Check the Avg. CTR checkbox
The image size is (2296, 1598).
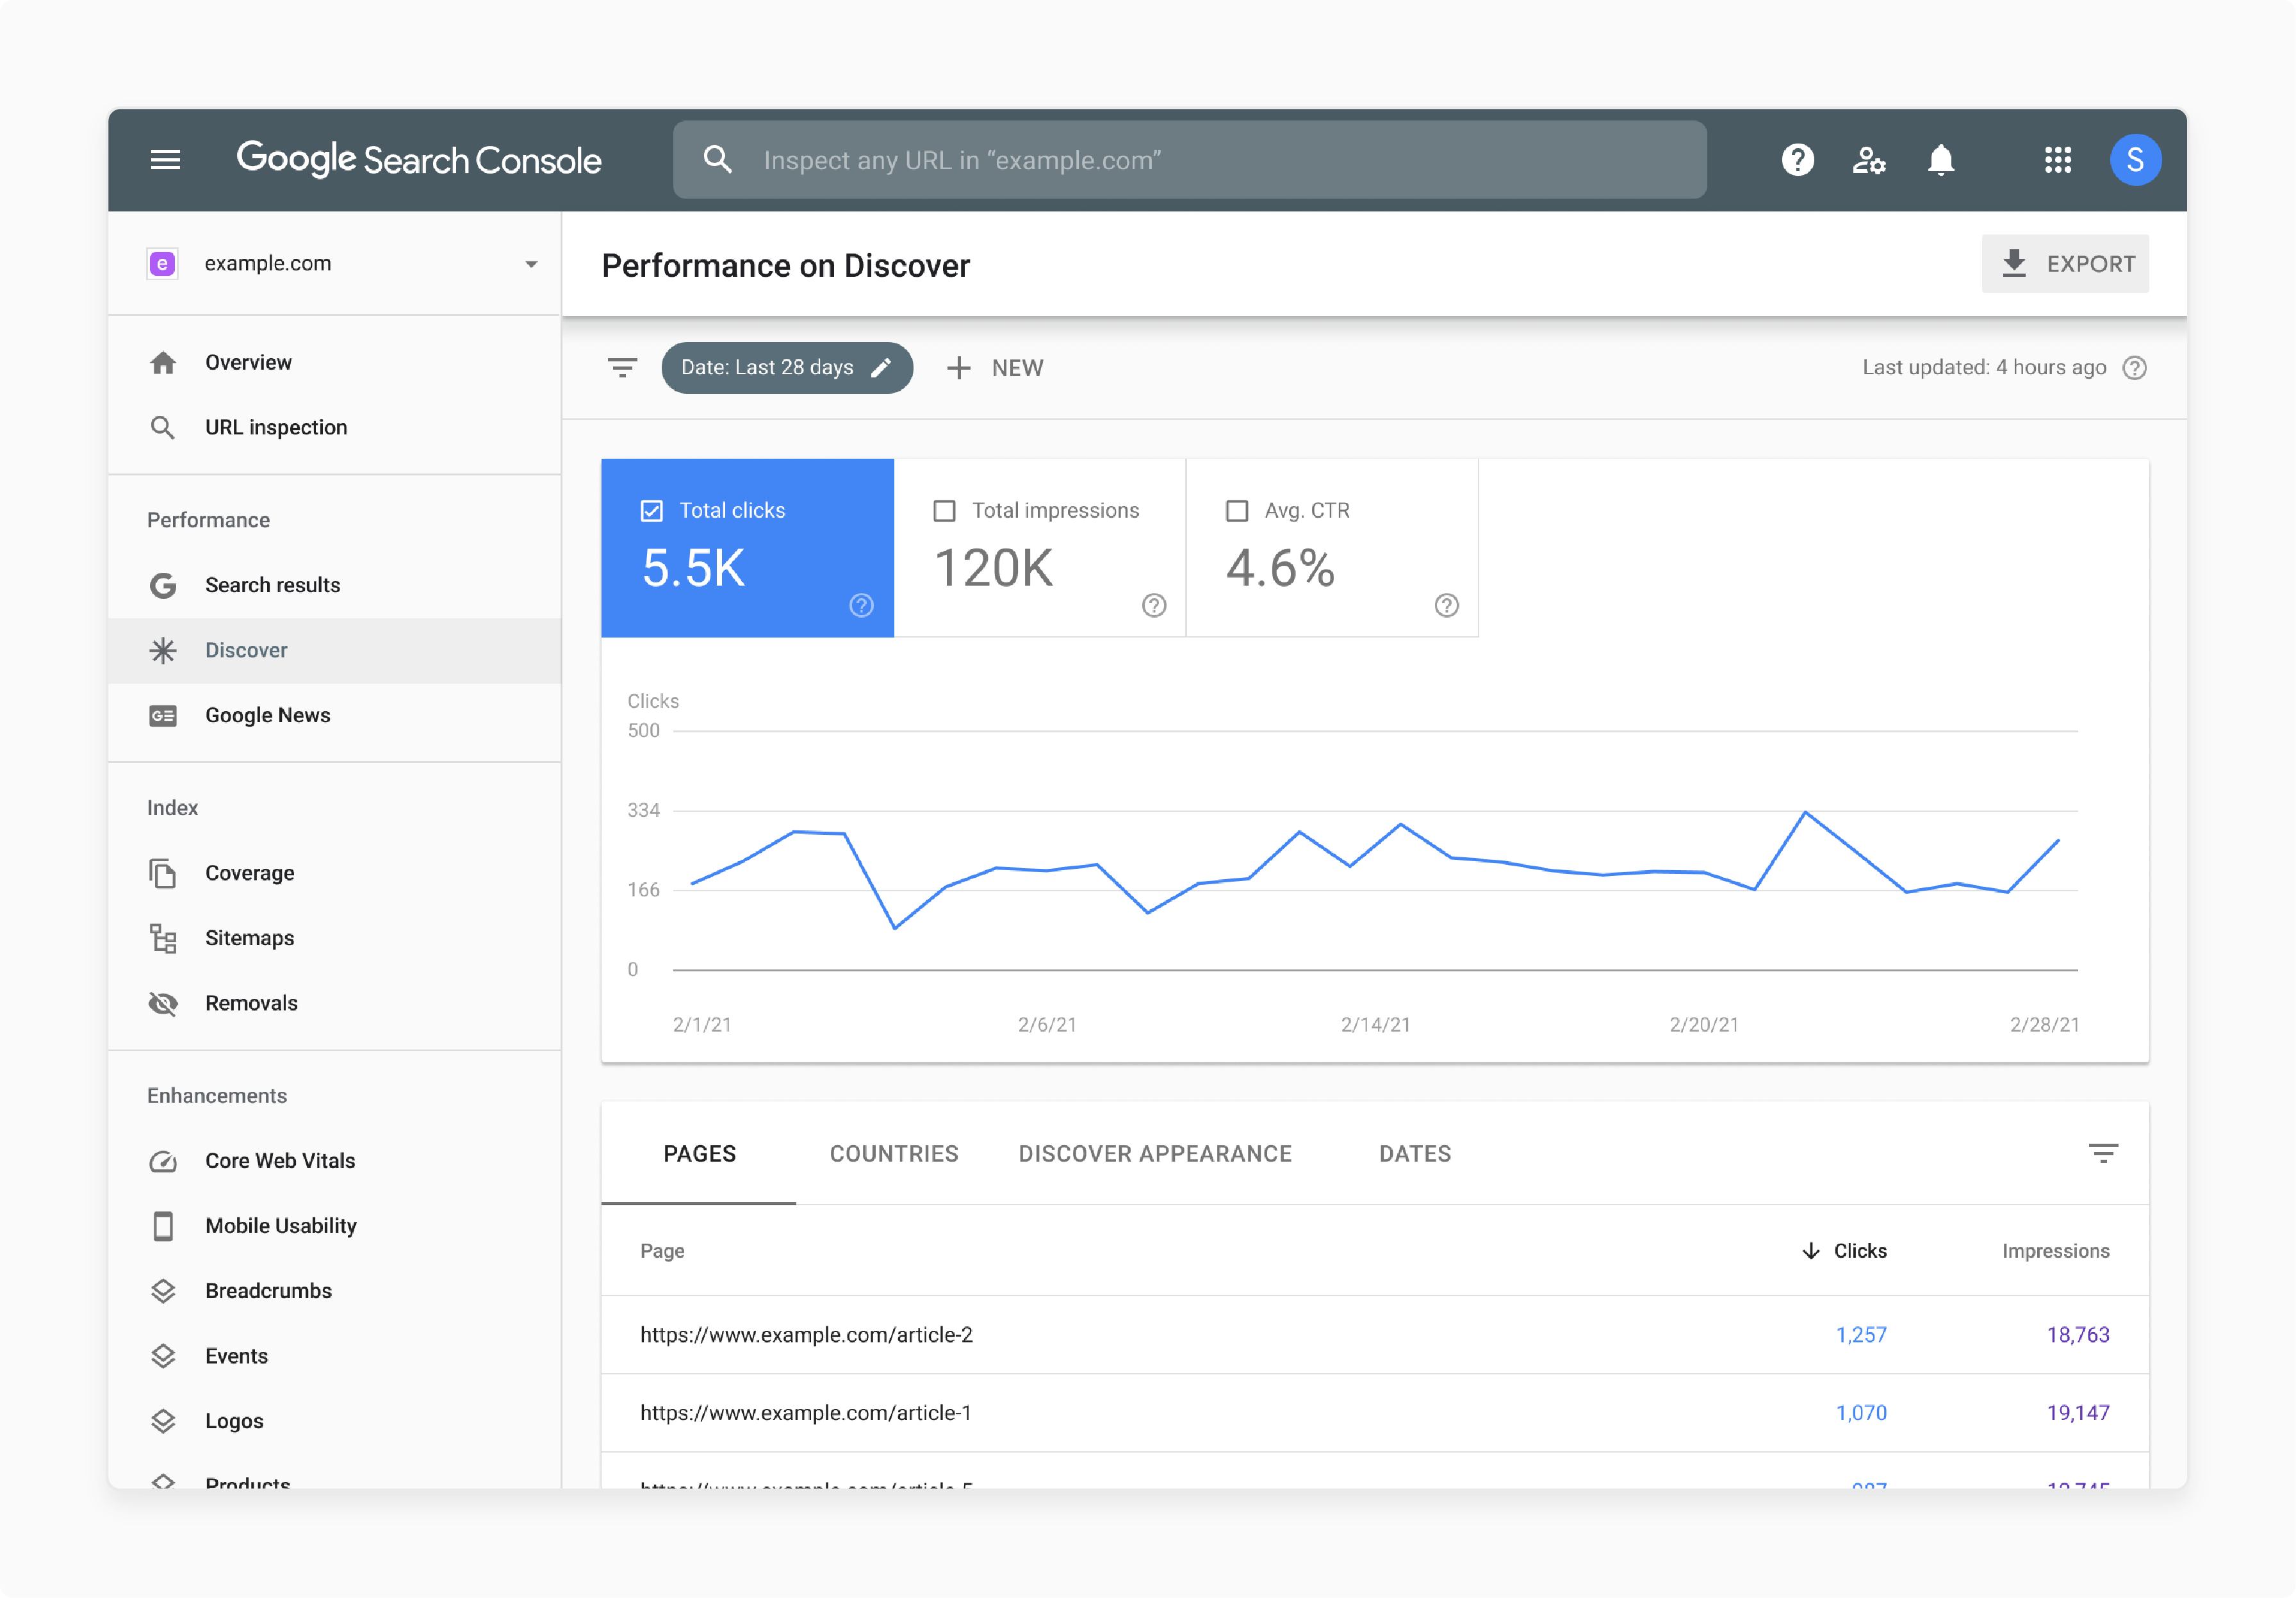[1237, 511]
